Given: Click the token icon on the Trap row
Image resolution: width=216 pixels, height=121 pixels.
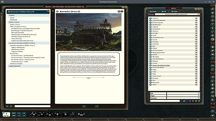Looking at the screenshot, I should 196,74.
